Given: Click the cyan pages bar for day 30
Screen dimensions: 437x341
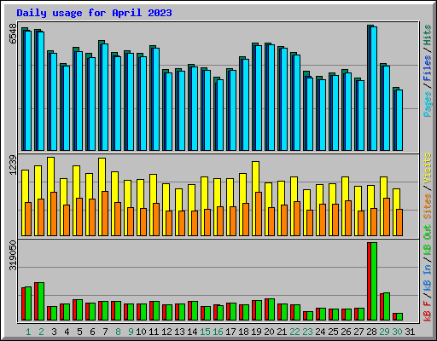Looking at the screenshot, I should (x=399, y=120).
